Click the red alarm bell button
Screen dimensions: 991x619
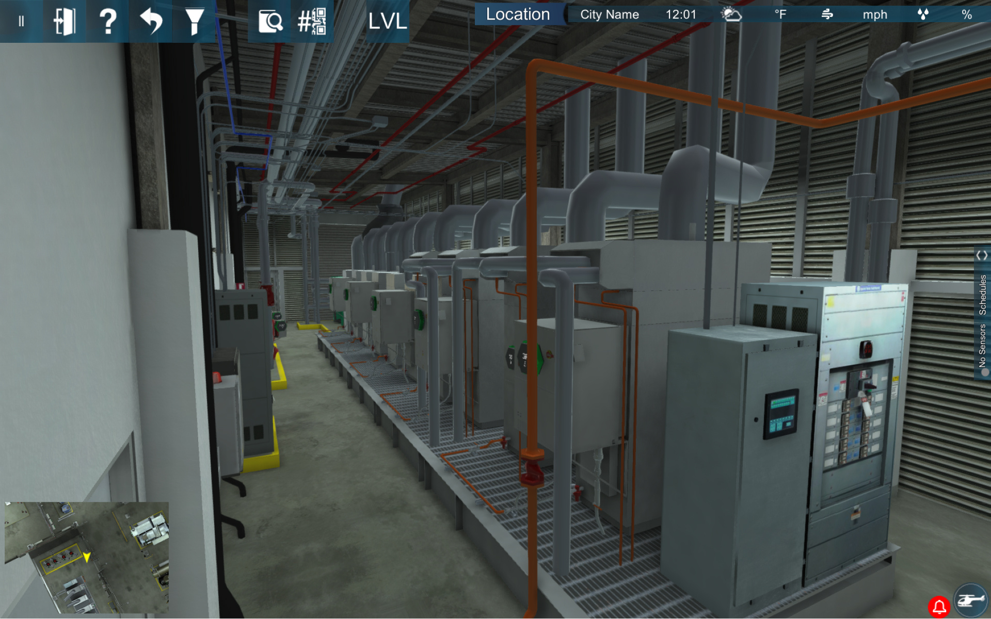(939, 607)
